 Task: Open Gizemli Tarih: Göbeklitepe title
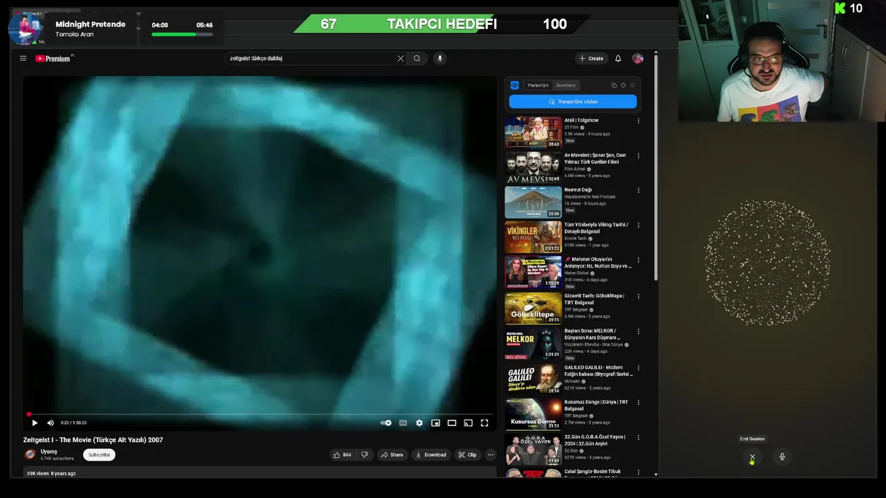tap(594, 299)
